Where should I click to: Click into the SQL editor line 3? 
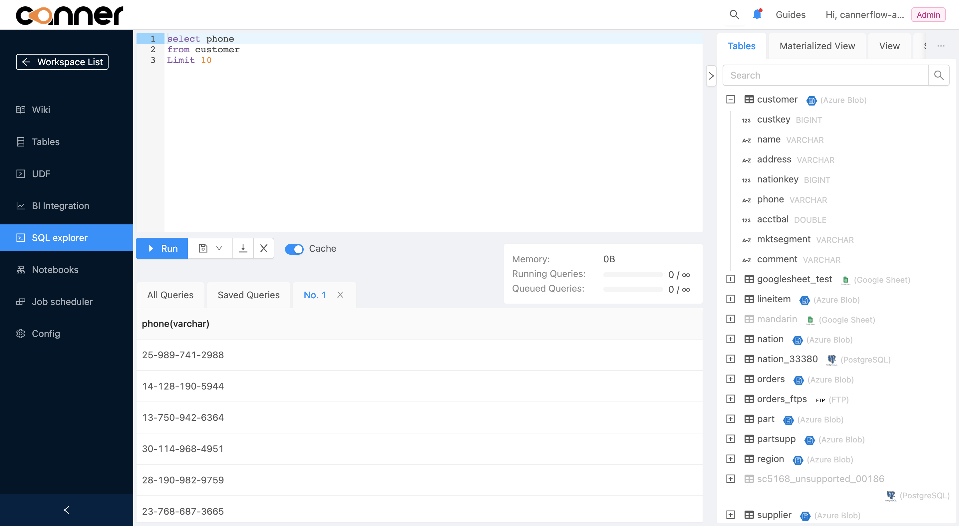click(x=433, y=60)
